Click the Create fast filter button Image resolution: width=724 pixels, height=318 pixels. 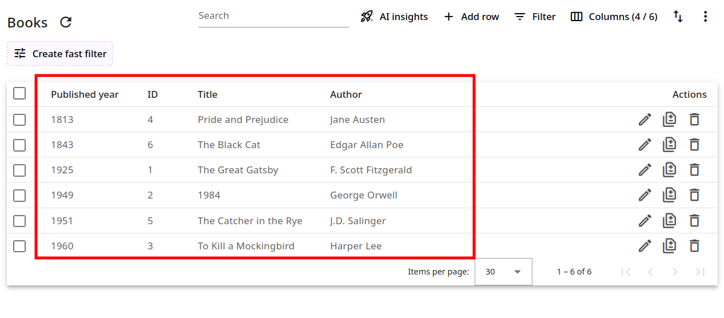(x=60, y=54)
